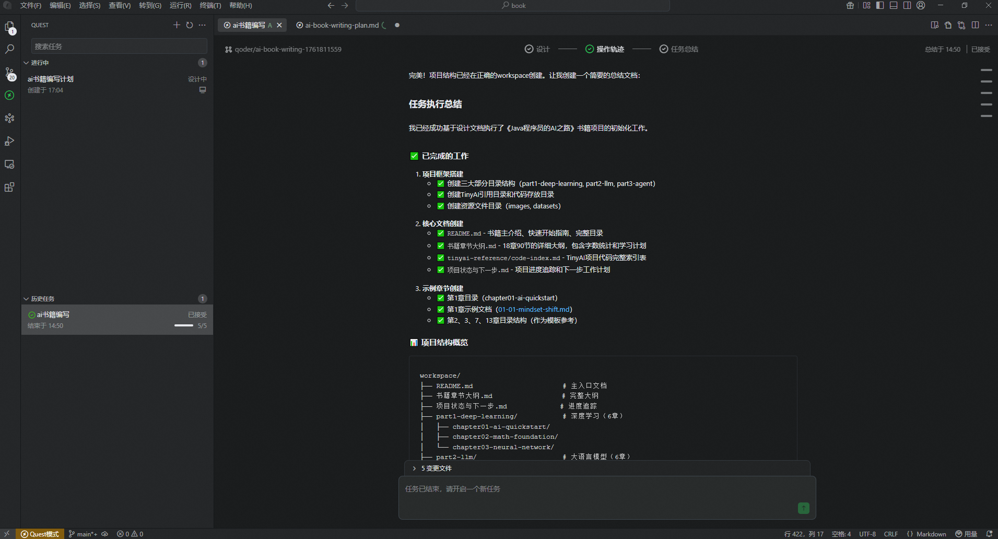Click the 行 422, 列 17 cursor position
The image size is (998, 539).
point(804,534)
